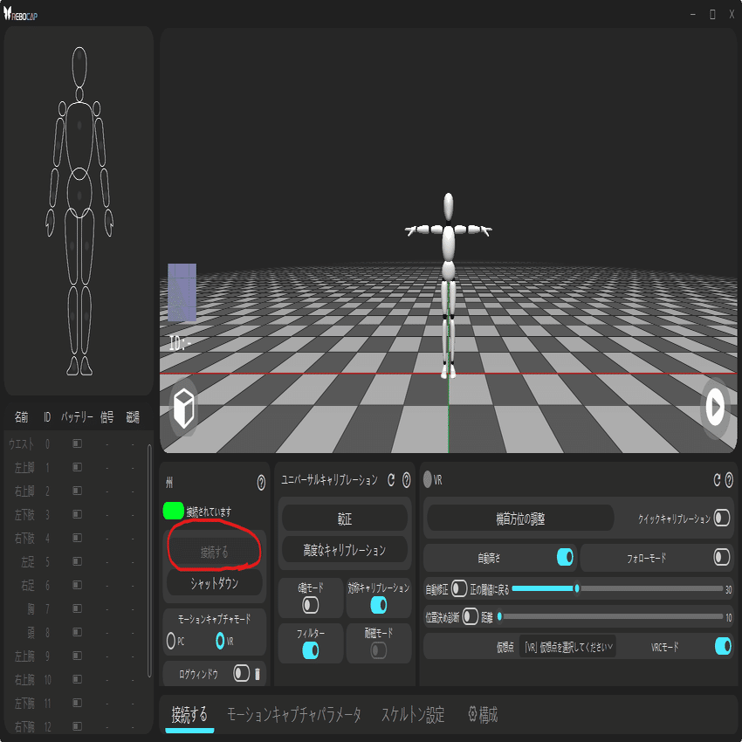Switch to the 接続する bottom tab
Viewport: 742px width, 742px height.
coord(189,715)
